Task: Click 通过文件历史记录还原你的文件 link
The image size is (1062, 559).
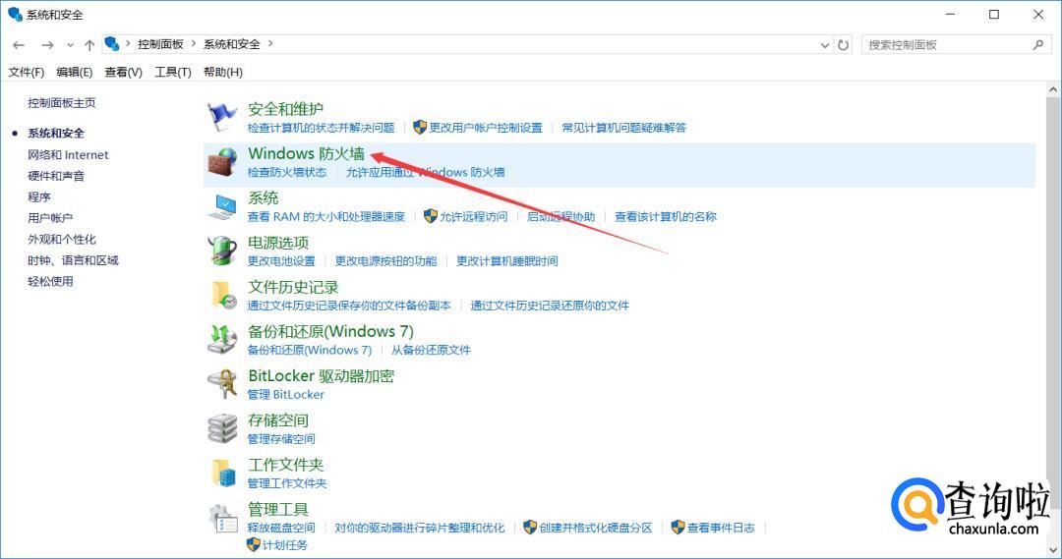Action: (x=550, y=306)
